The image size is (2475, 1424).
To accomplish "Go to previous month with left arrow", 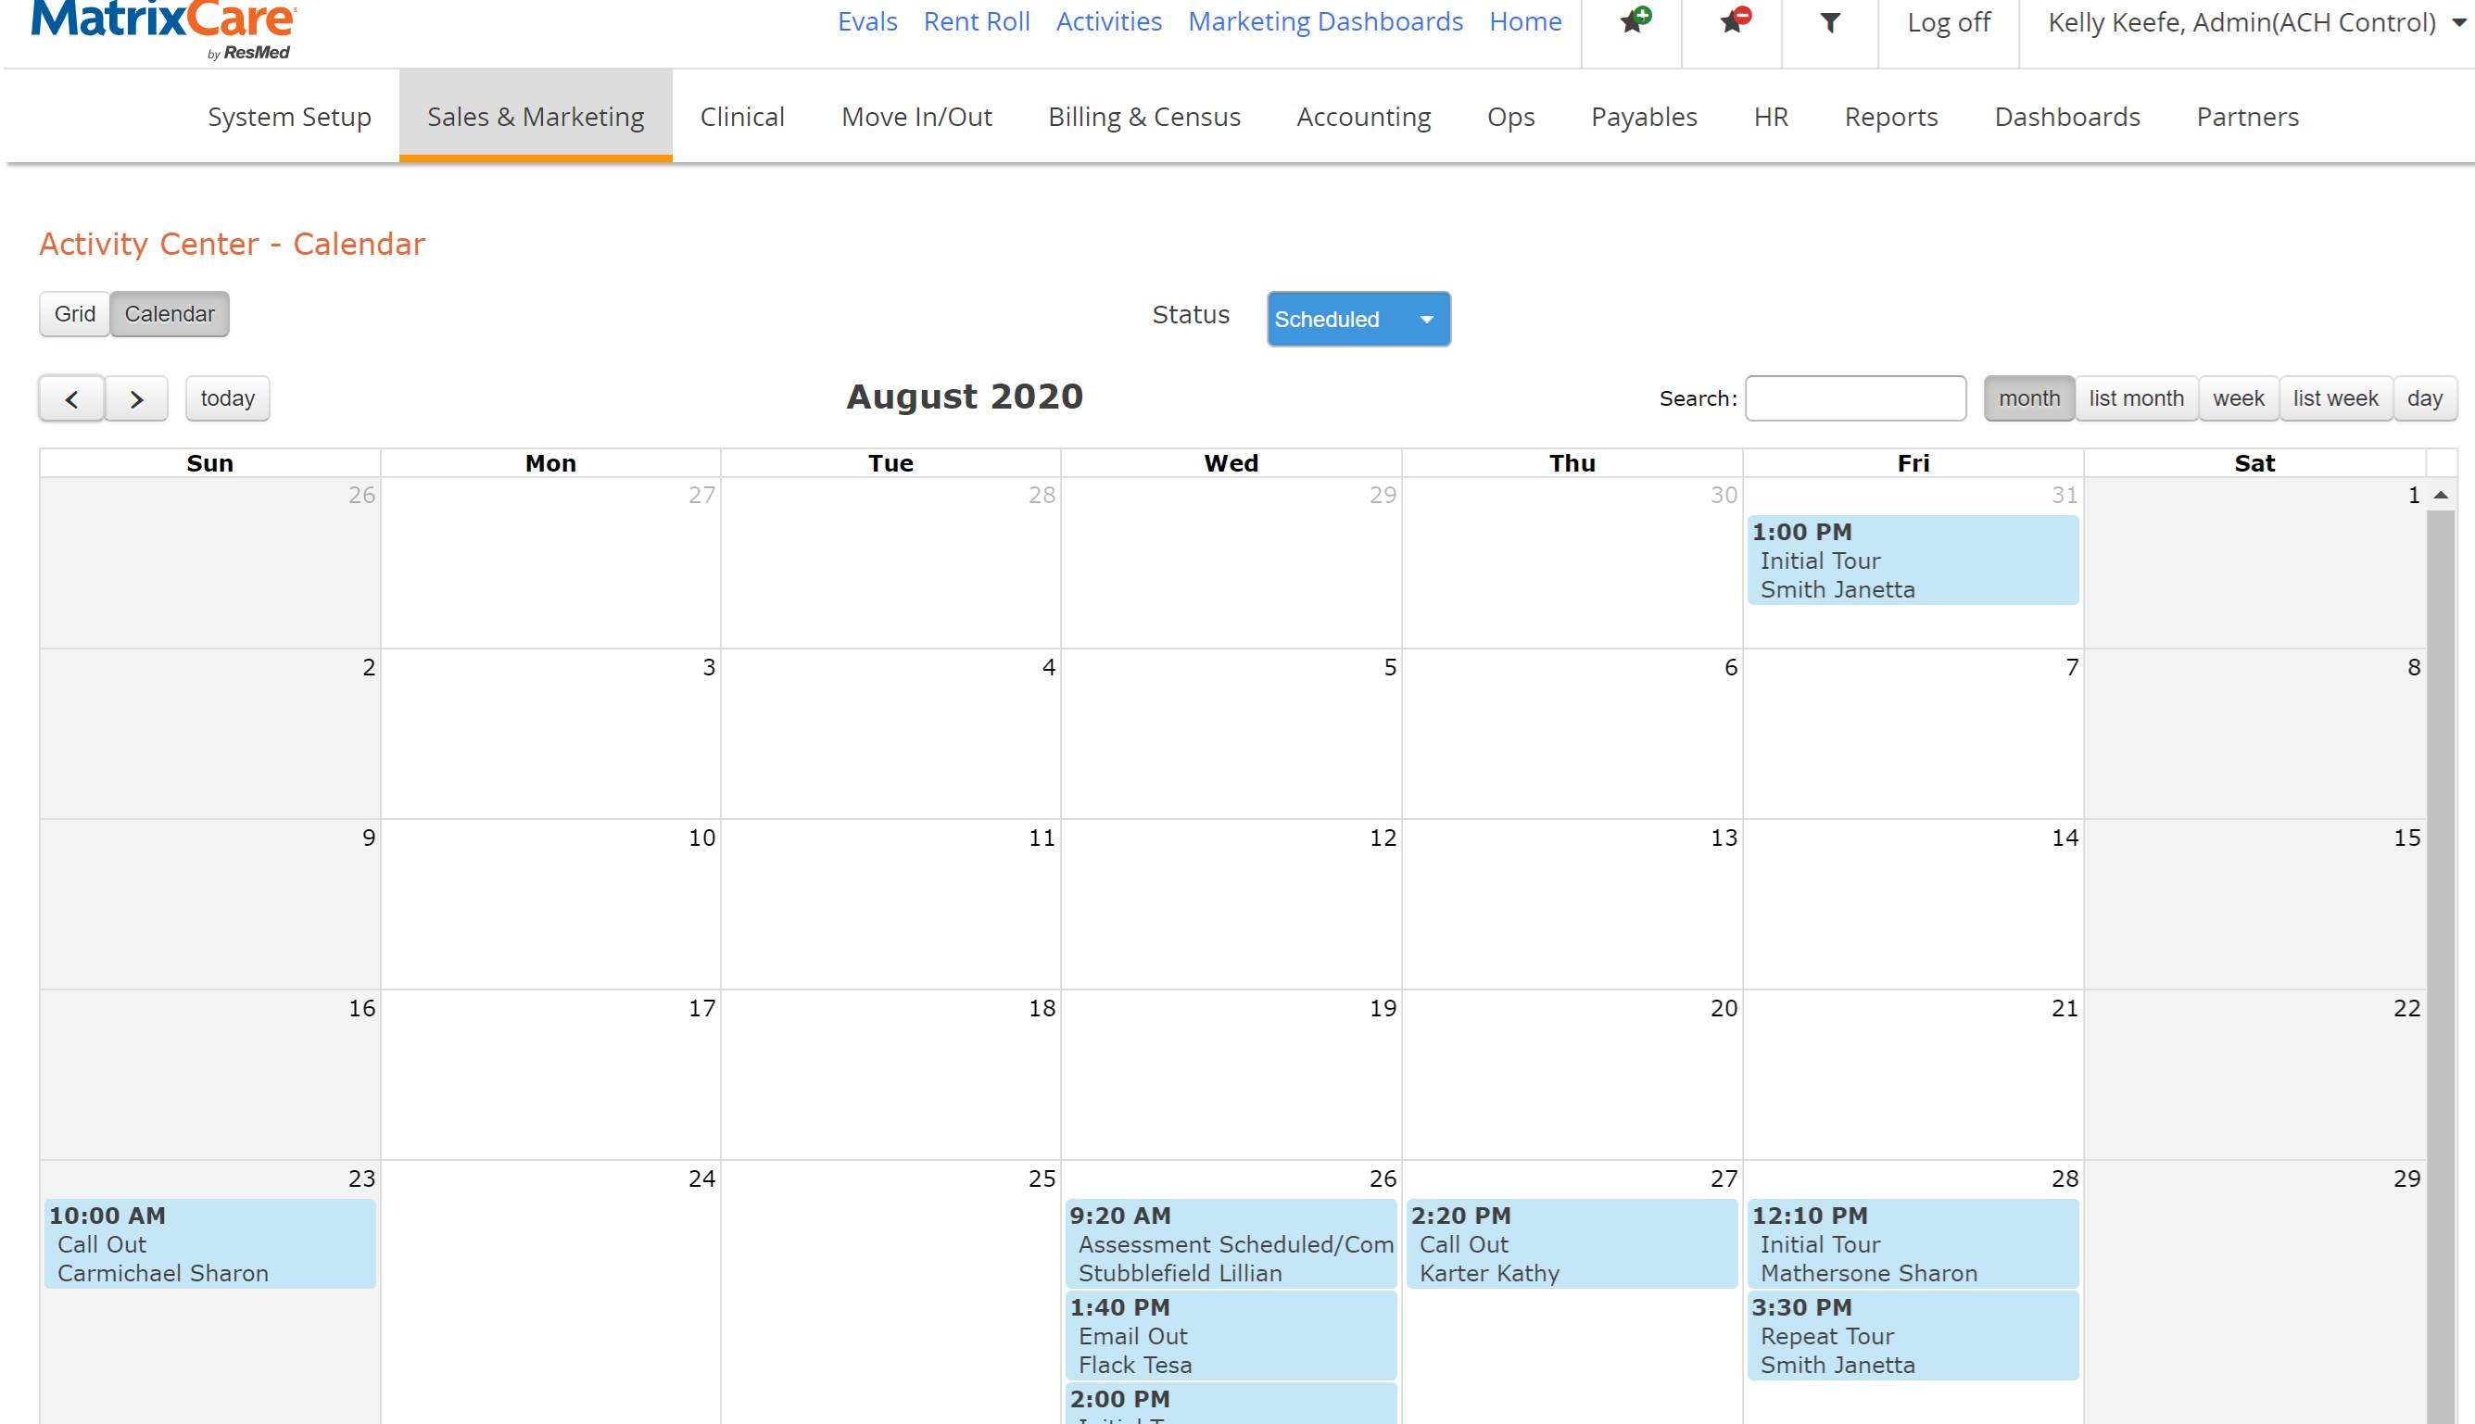I will [71, 399].
